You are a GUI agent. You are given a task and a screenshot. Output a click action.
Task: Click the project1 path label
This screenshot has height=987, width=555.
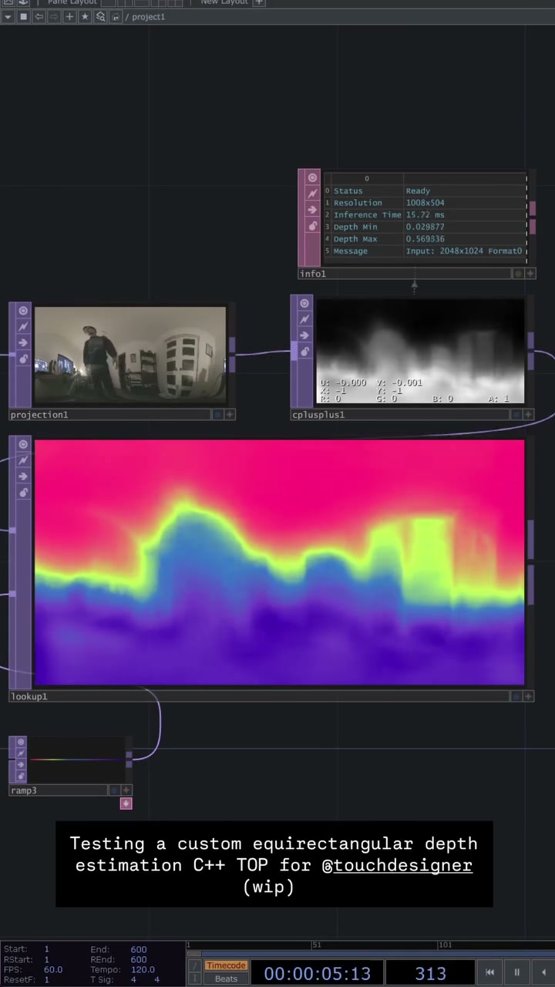147,17
